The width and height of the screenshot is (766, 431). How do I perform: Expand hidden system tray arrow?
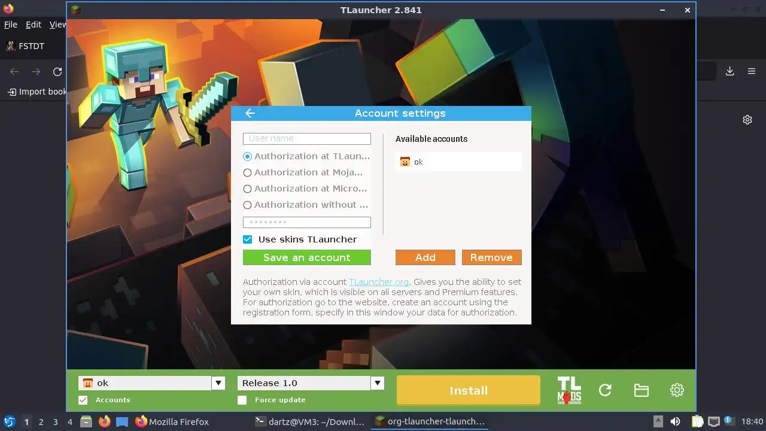coord(658,421)
